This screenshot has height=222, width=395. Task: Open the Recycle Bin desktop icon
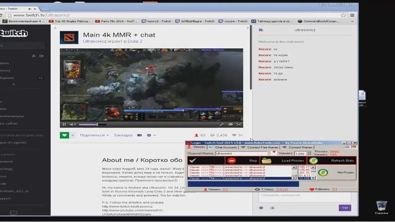pos(381,207)
